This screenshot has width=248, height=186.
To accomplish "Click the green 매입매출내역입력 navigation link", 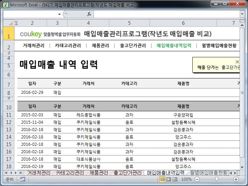I will point(174,46).
